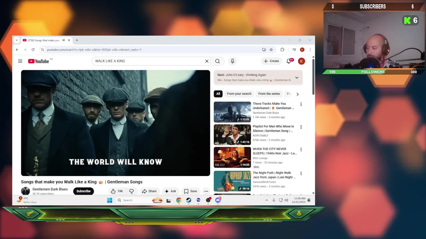Close the YouTube browser tab
This screenshot has width=426, height=239.
coord(69,40)
